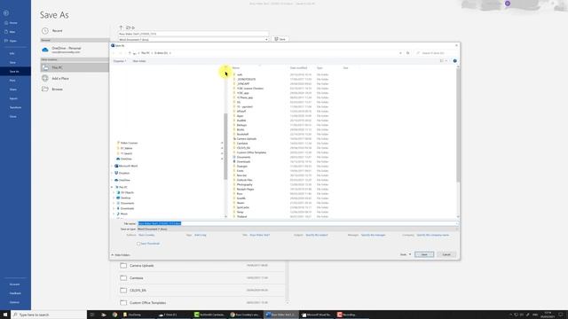Viewport: 568px width, 319px height.
Task: Open the Save as type dropdown
Action: point(297,229)
